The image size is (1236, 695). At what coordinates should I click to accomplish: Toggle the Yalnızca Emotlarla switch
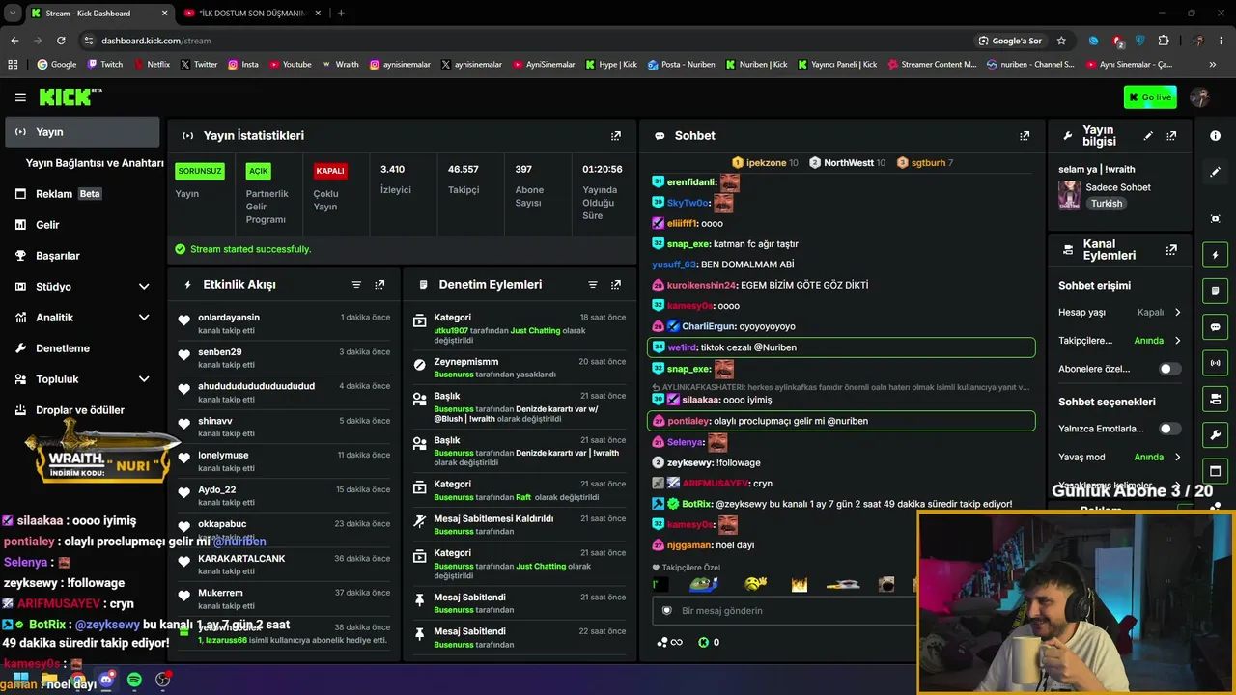coord(1169,429)
